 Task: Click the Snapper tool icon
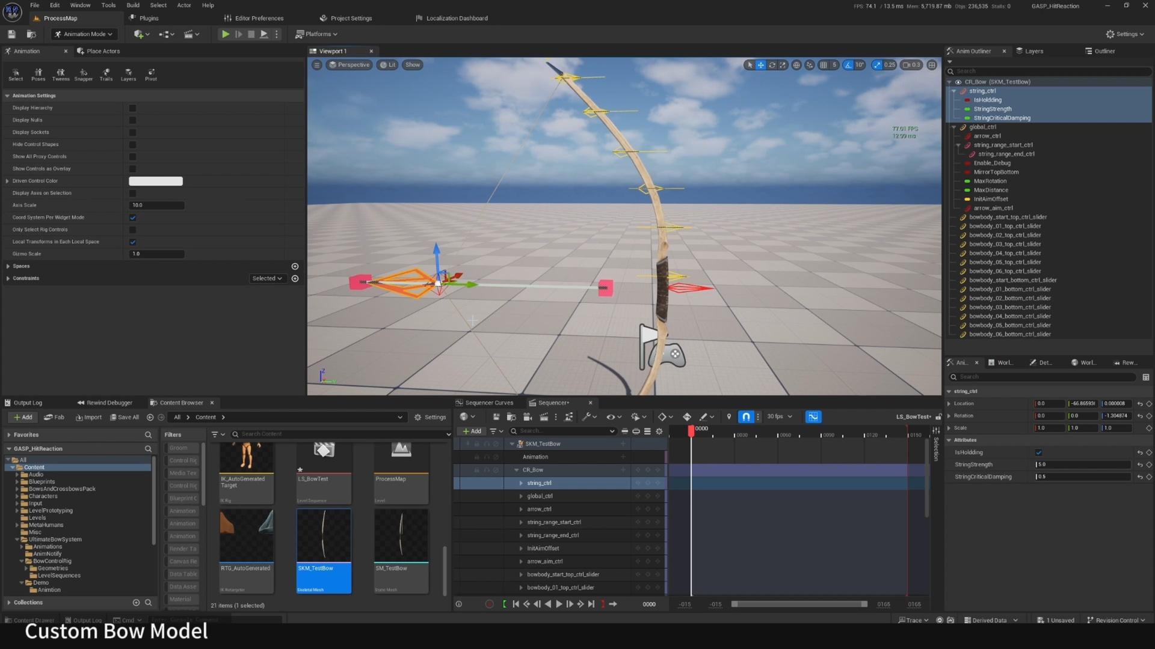pyautogui.click(x=83, y=75)
